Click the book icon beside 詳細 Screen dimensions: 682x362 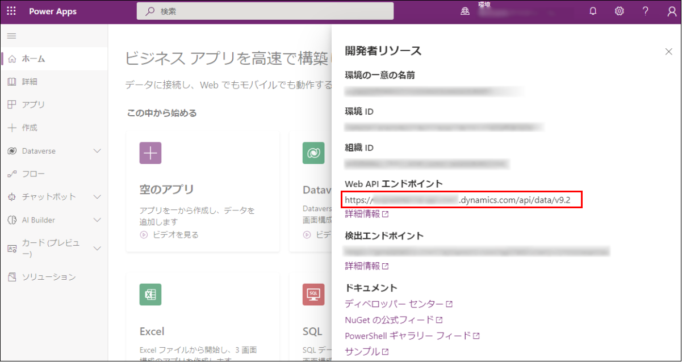coord(12,82)
